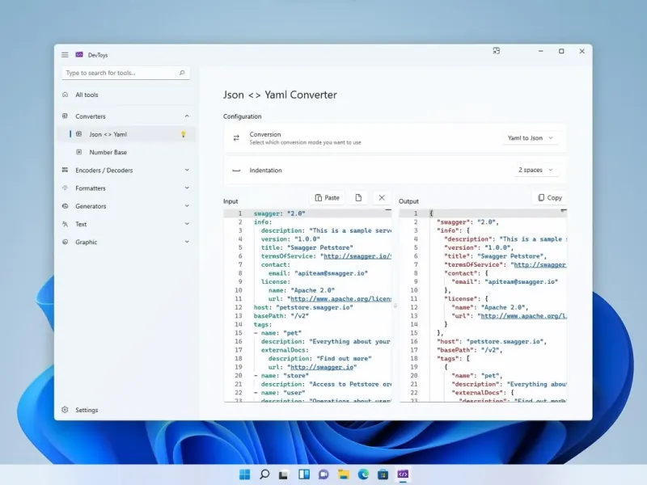The width and height of the screenshot is (647, 485).
Task: Open Microsoft Store from taskbar
Action: [383, 474]
